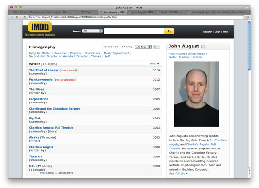Jump to Thanks section

pyautogui.click(x=96, y=56)
